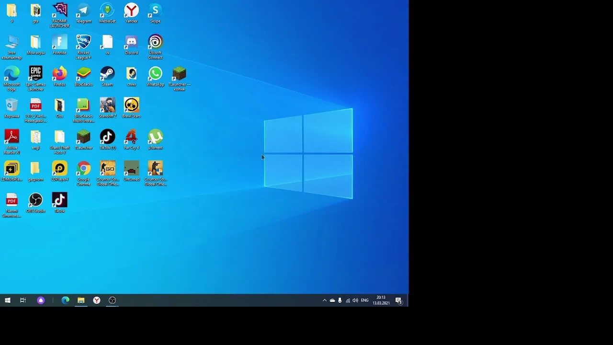Click the BlueStacks Multi-Instance shortcut
The width and height of the screenshot is (613, 345).
tap(83, 110)
